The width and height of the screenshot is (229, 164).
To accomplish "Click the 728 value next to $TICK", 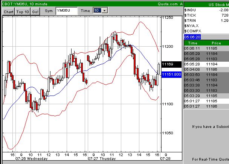I will click(x=225, y=15).
